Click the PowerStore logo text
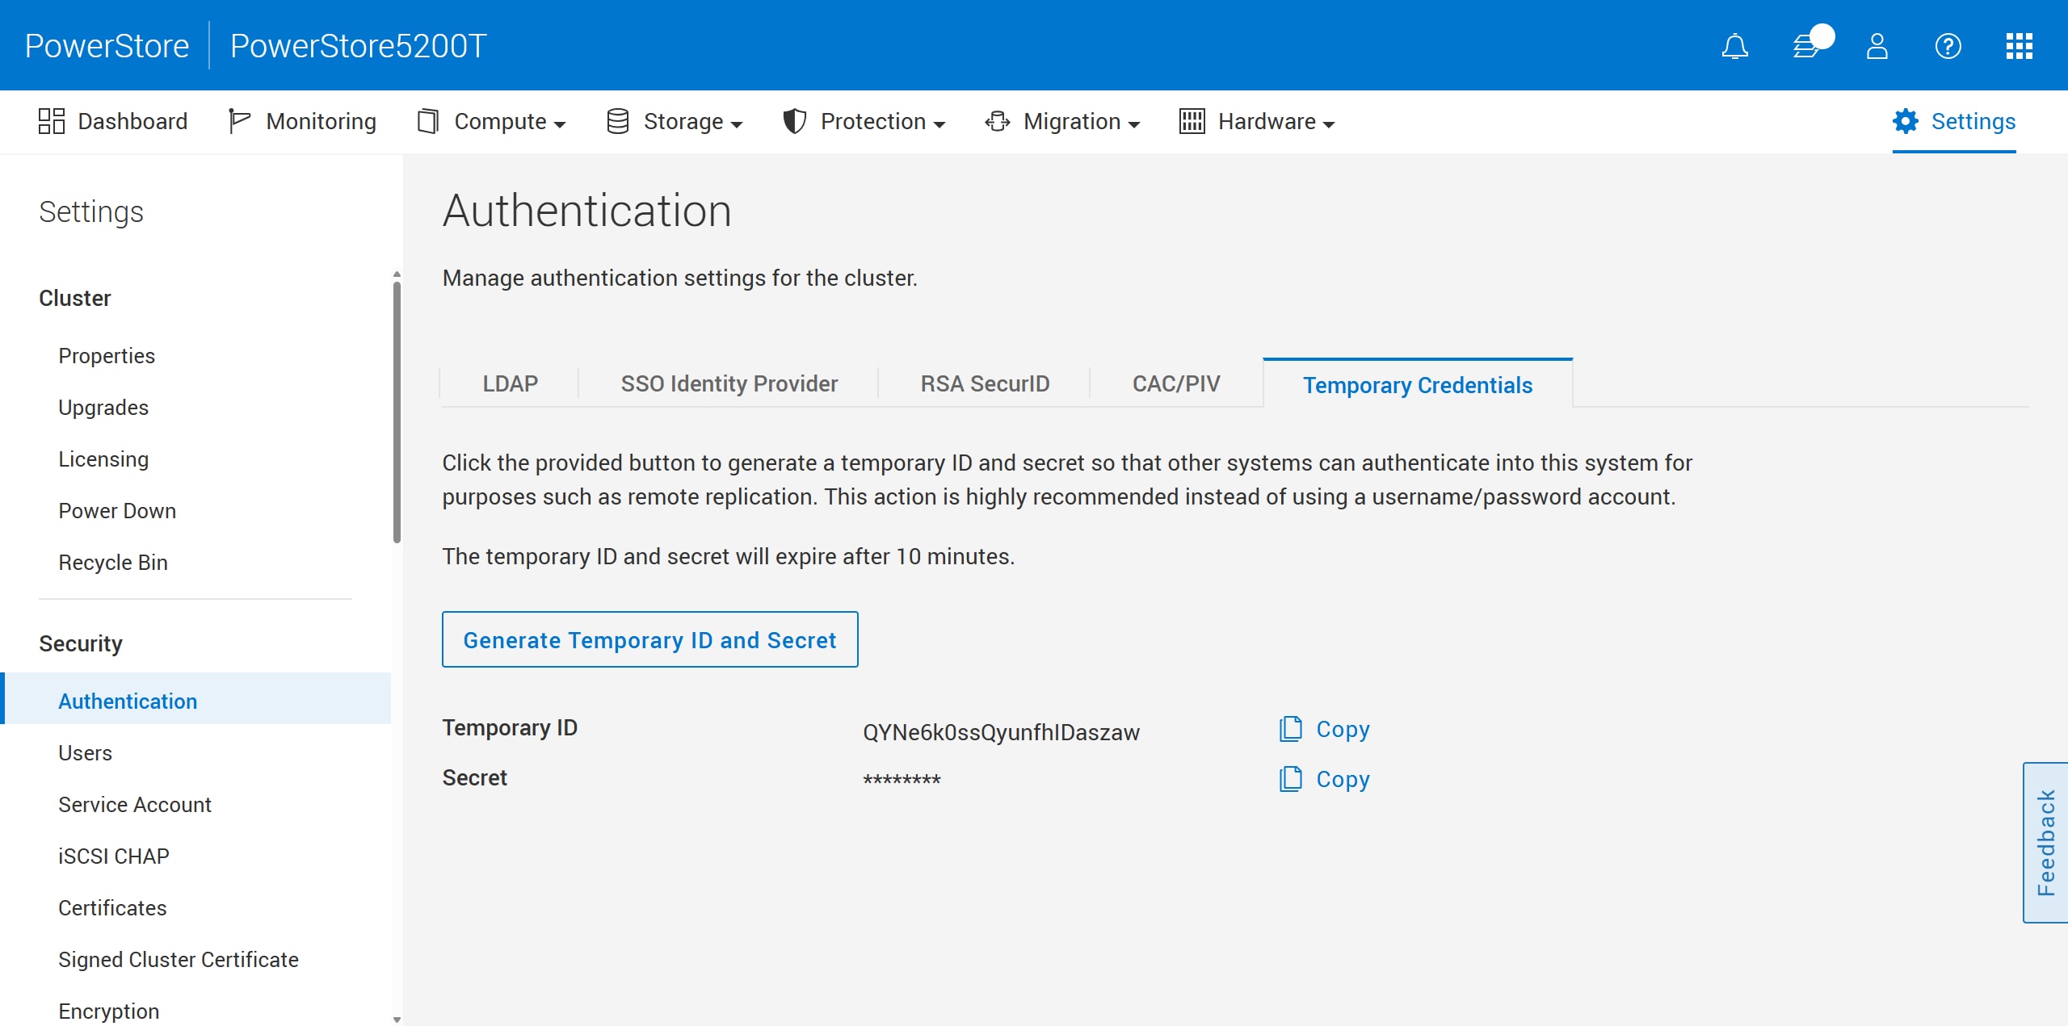 click(x=107, y=46)
